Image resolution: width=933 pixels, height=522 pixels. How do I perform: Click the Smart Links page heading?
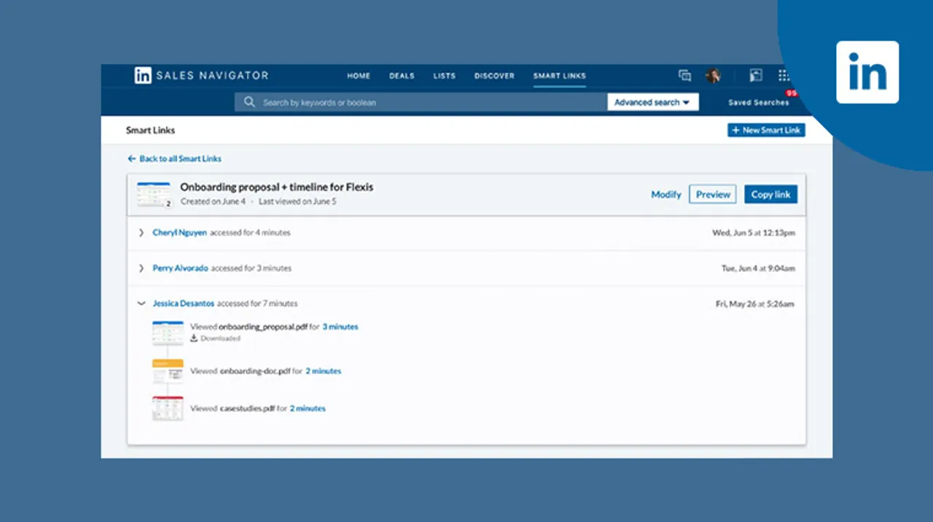[150, 130]
